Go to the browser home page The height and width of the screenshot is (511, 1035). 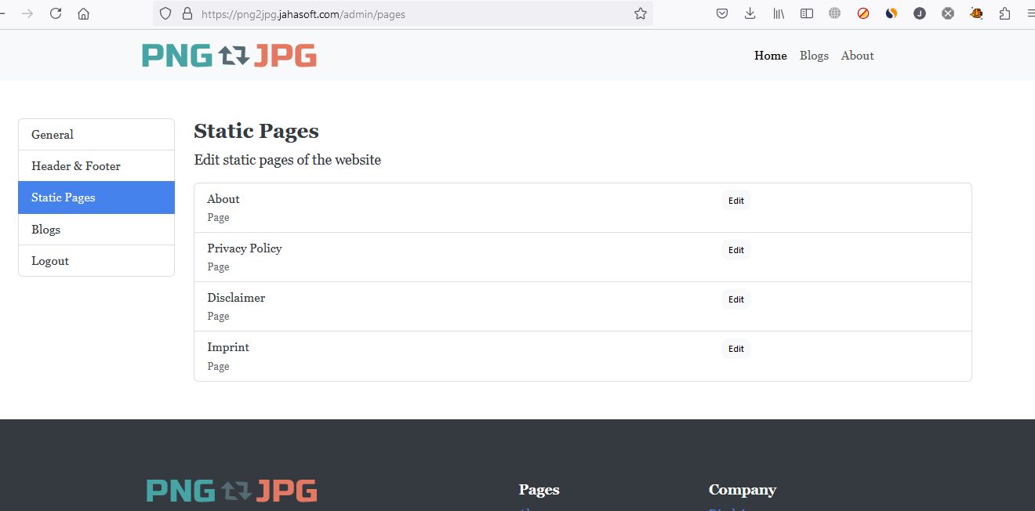click(x=84, y=13)
